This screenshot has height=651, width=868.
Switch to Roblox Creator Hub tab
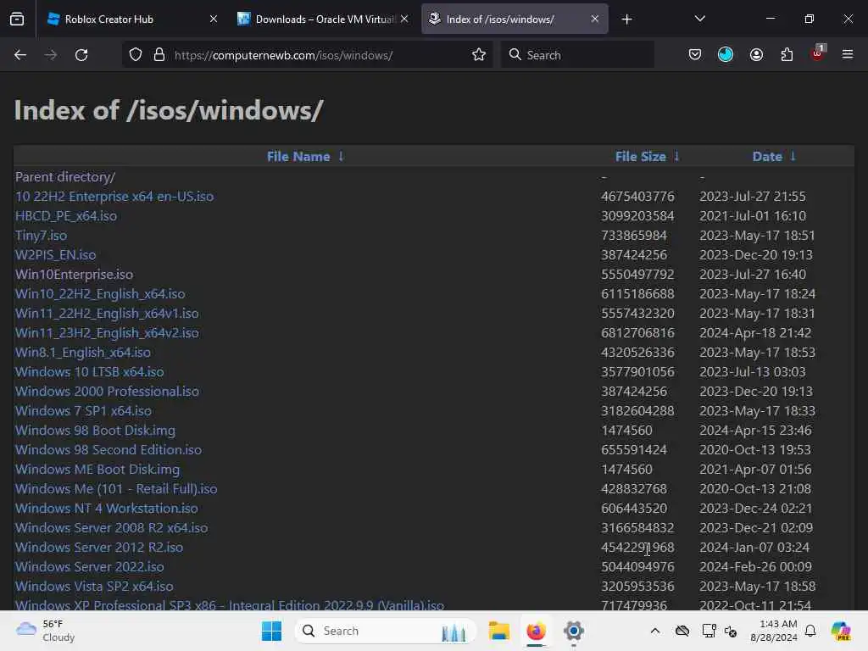coord(131,19)
